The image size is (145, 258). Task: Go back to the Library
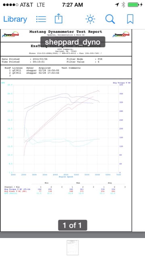pyautogui.click(x=15, y=19)
